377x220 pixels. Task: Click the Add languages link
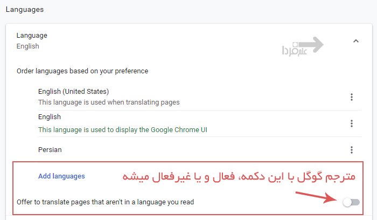[61, 176]
